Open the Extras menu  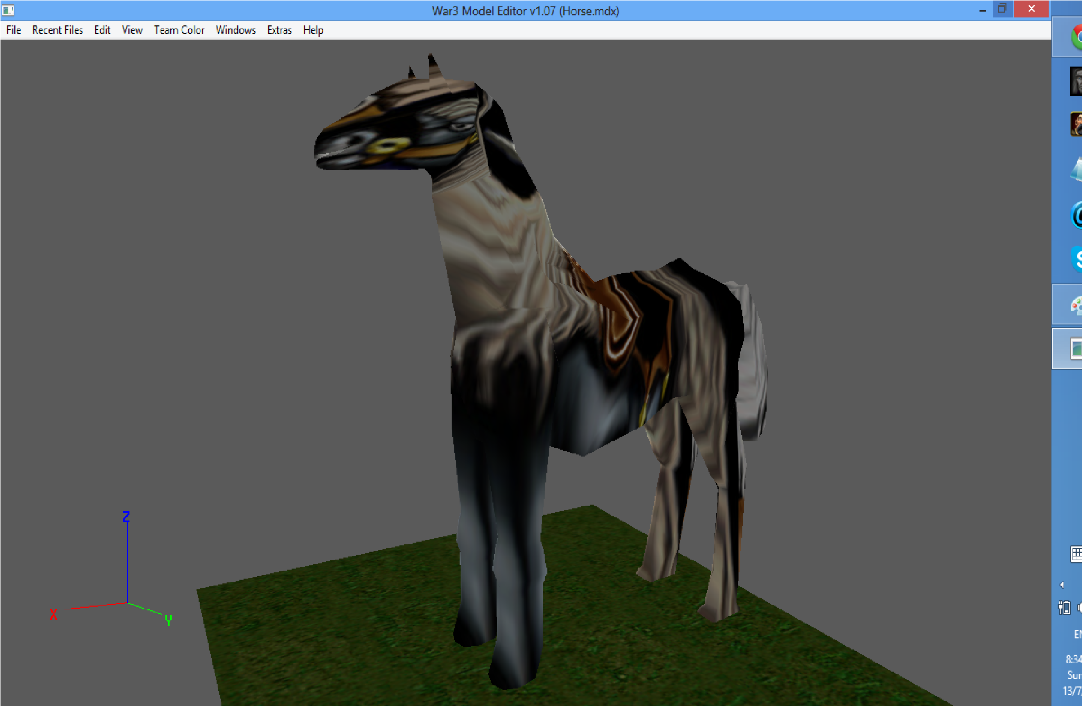(279, 30)
